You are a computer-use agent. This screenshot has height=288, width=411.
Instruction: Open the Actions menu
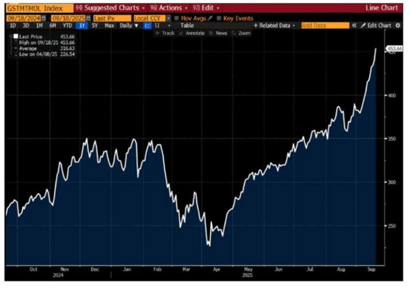pyautogui.click(x=167, y=8)
